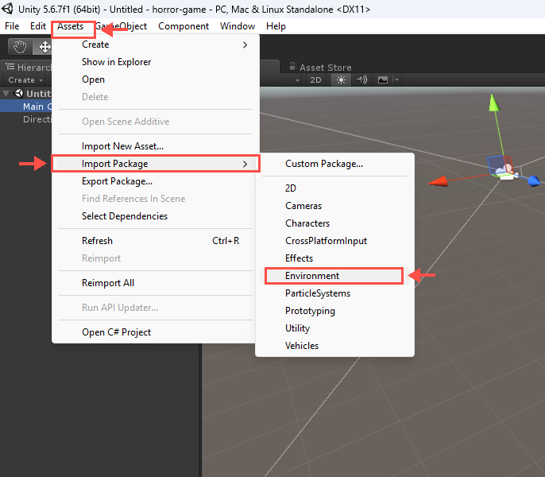
Task: Open the Asset Store tab
Action: coord(320,67)
